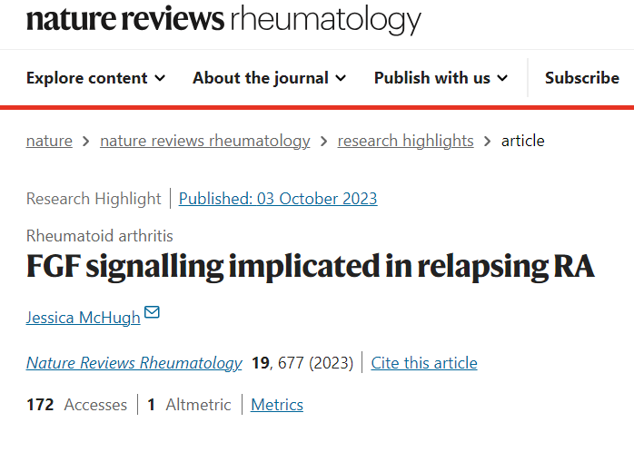Click chevron arrow before the article breadcrumb
The image size is (634, 452).
(488, 142)
